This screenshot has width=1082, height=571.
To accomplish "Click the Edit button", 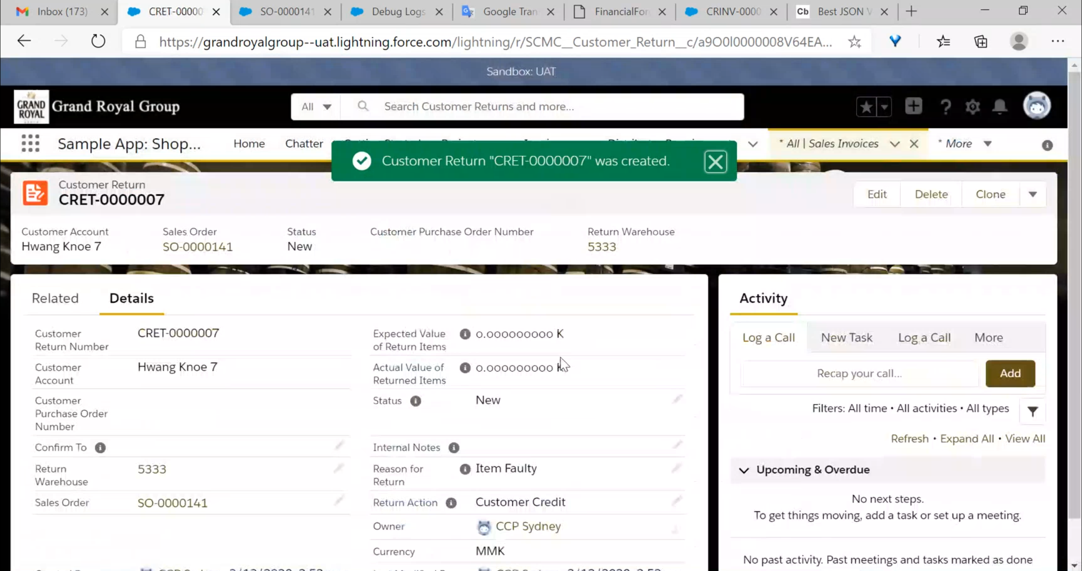I will tap(877, 194).
